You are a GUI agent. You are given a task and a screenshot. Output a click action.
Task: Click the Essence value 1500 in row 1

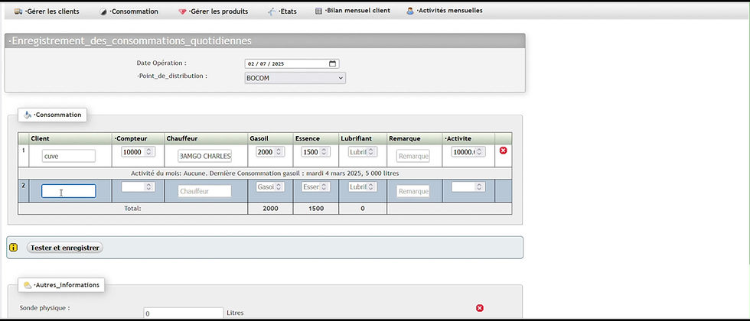(x=311, y=151)
